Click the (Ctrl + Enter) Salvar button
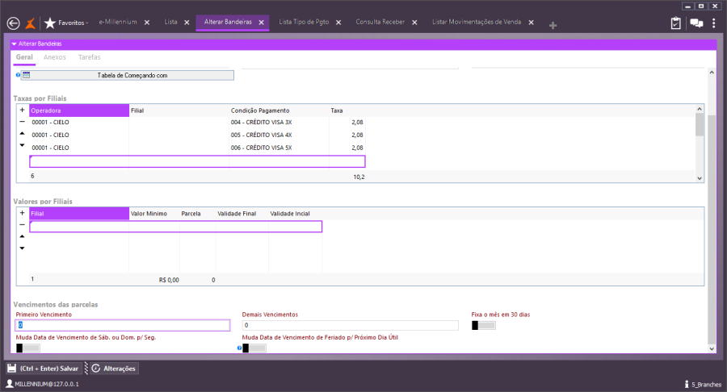 (44, 369)
